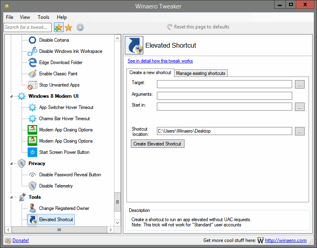Screen dimensions: 317x248
Task: Click the Disable Telemetry shield icon
Action: click(x=32, y=186)
